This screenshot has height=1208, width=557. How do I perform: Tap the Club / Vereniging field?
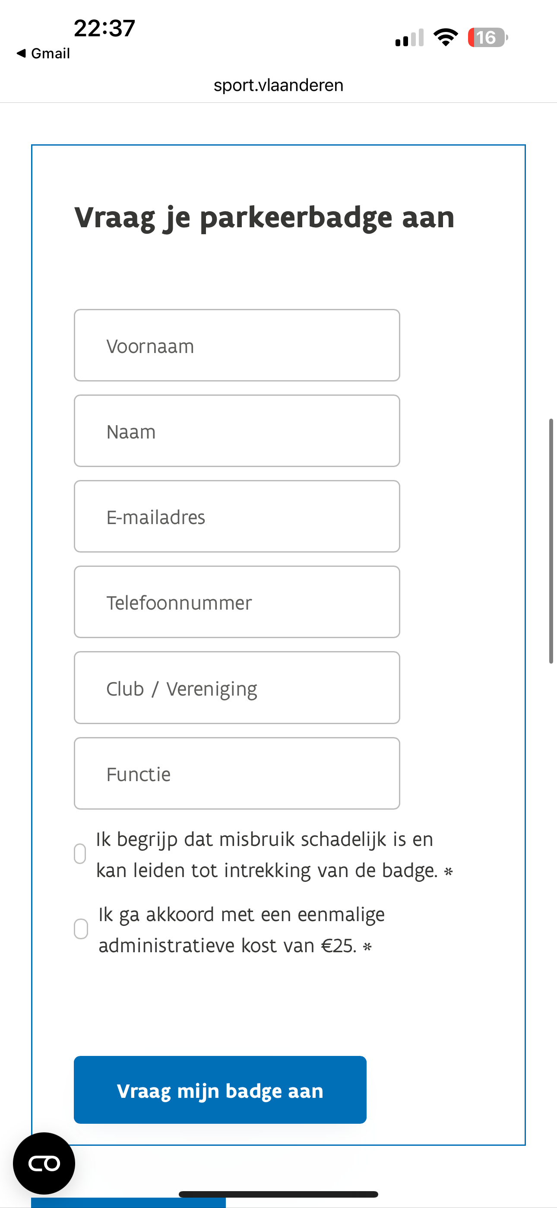(237, 688)
